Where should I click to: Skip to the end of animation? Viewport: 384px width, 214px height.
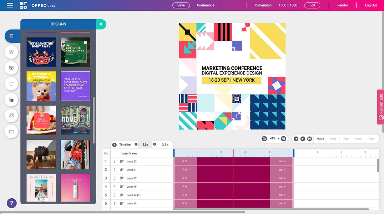coord(309,139)
